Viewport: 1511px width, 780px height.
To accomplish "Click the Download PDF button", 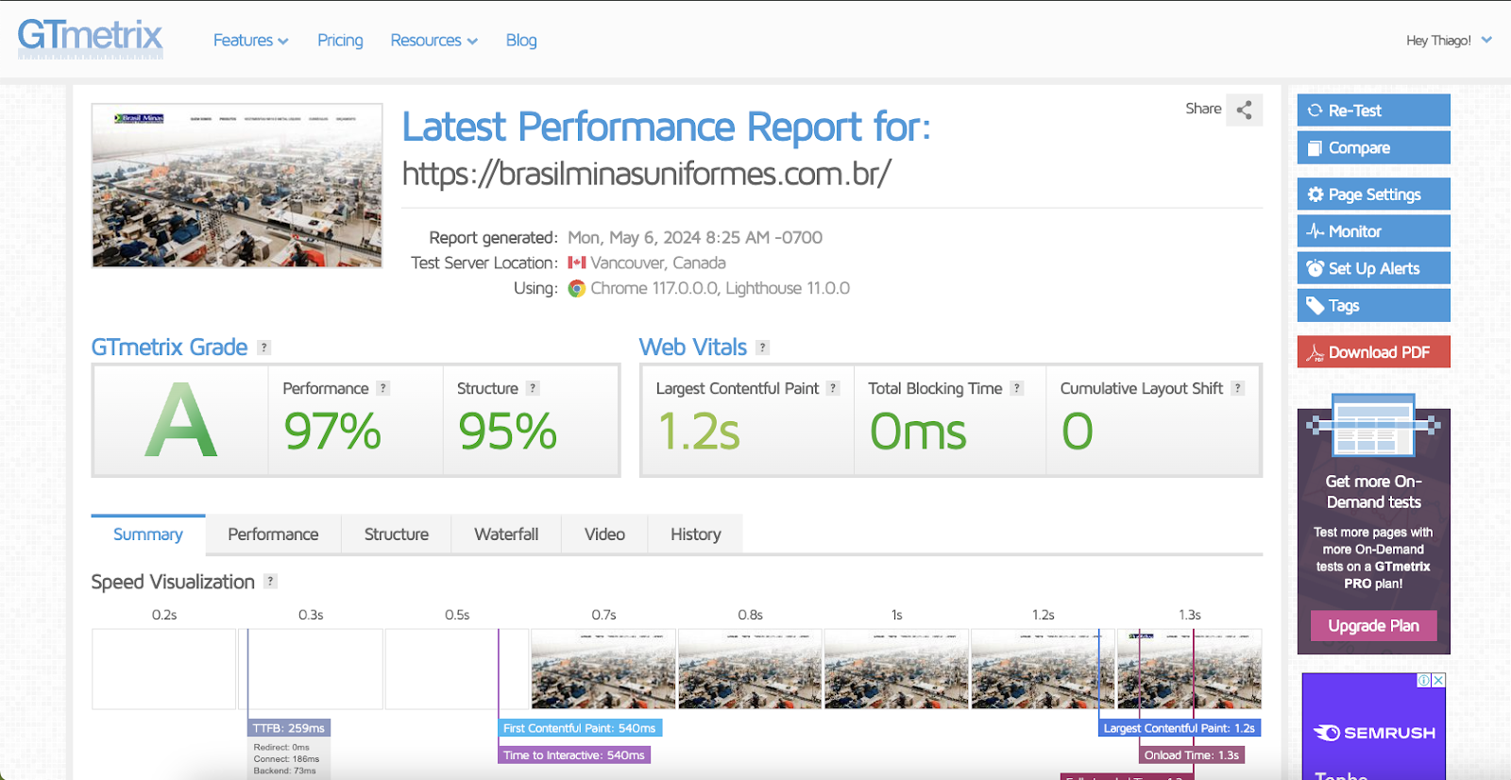I will point(1373,352).
